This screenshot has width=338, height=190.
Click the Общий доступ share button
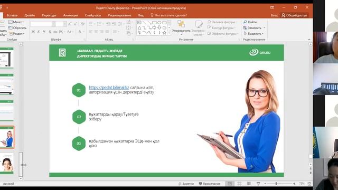point(295,15)
